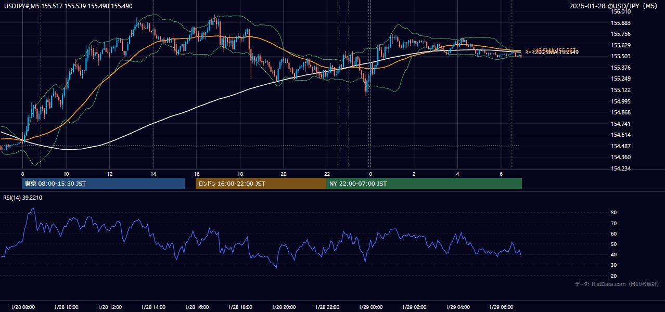Click price axis label 155.249
Image resolution: width=665 pixels, height=312 pixels.
621,79
